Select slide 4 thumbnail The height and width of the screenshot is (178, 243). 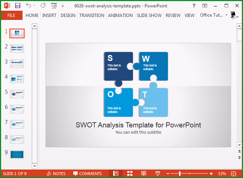17,79
